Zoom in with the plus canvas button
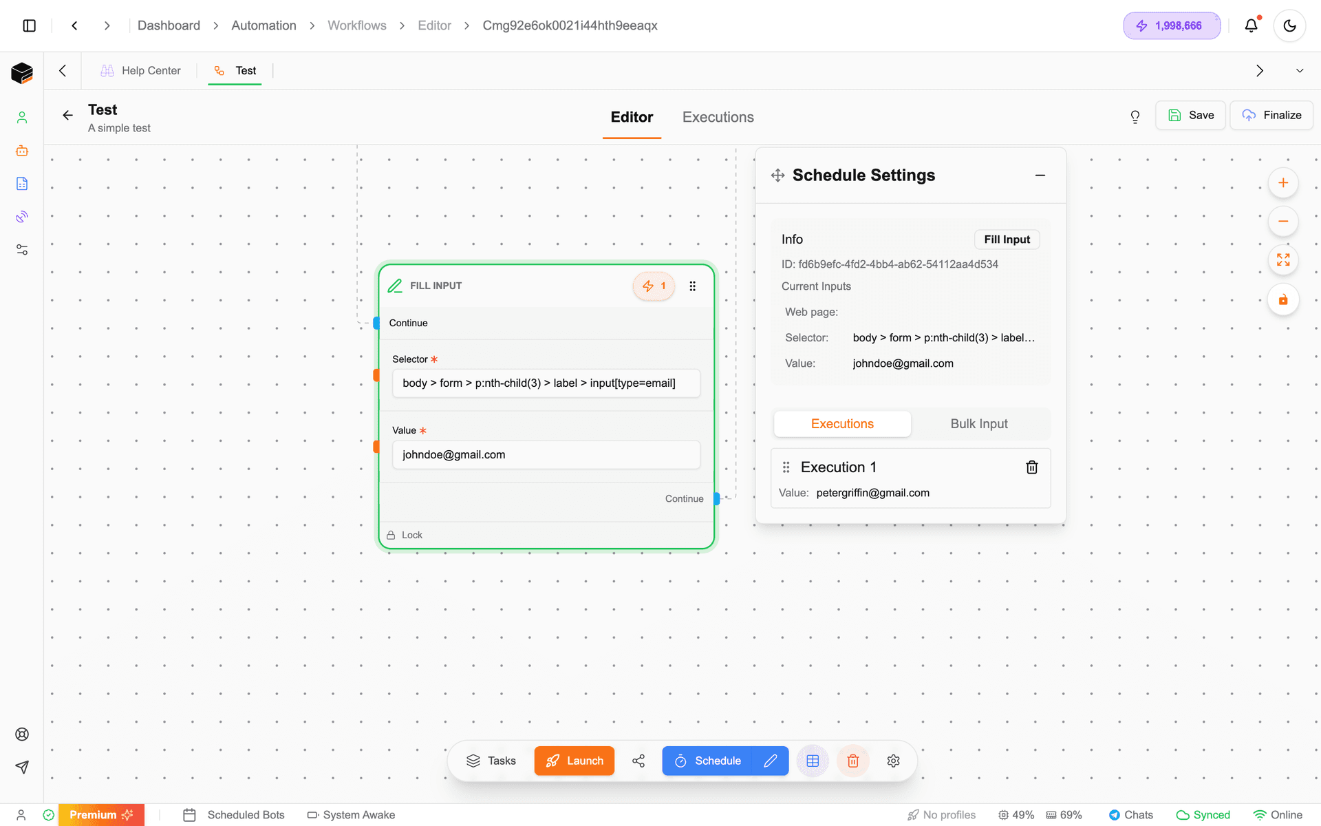 (x=1282, y=183)
